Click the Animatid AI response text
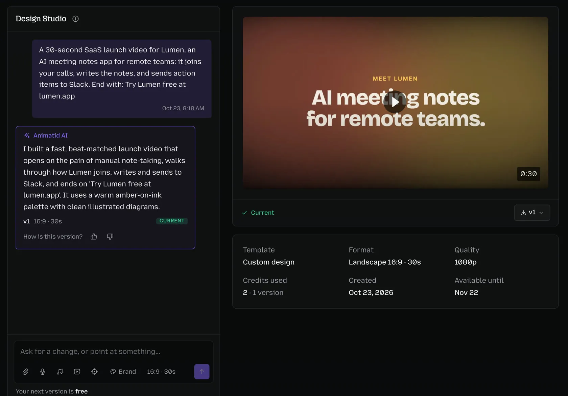 coord(104,178)
